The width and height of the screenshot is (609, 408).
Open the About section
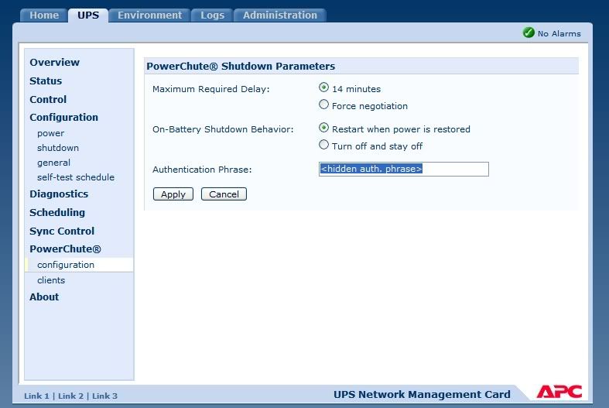tap(44, 297)
